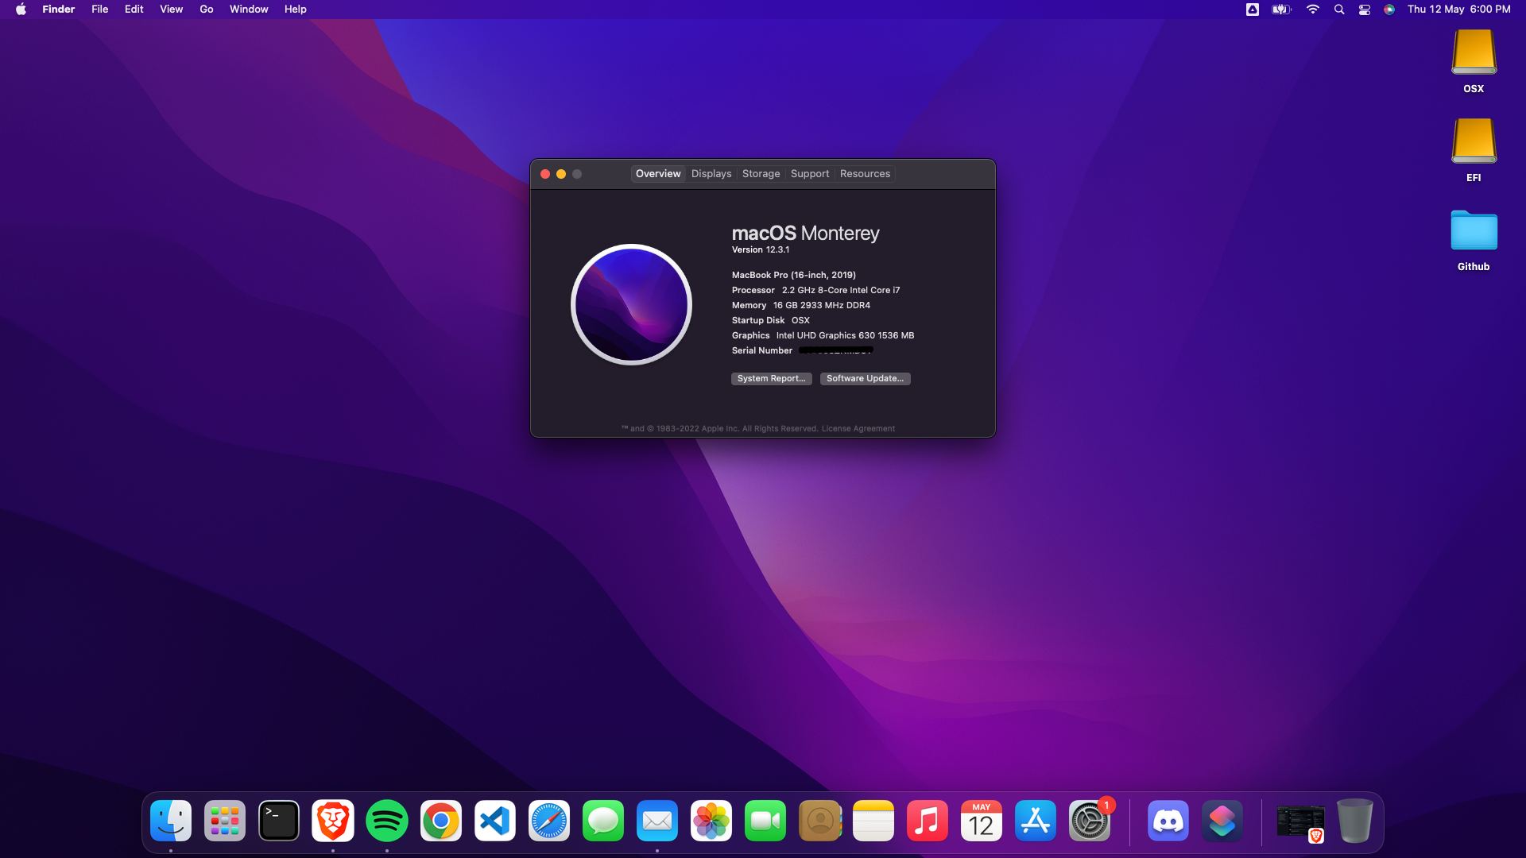The height and width of the screenshot is (858, 1526).
Task: Open the Apple menu
Action: coord(21,10)
